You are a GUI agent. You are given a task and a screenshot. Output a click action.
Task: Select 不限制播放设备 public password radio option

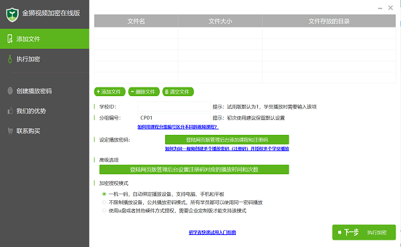coord(104,202)
